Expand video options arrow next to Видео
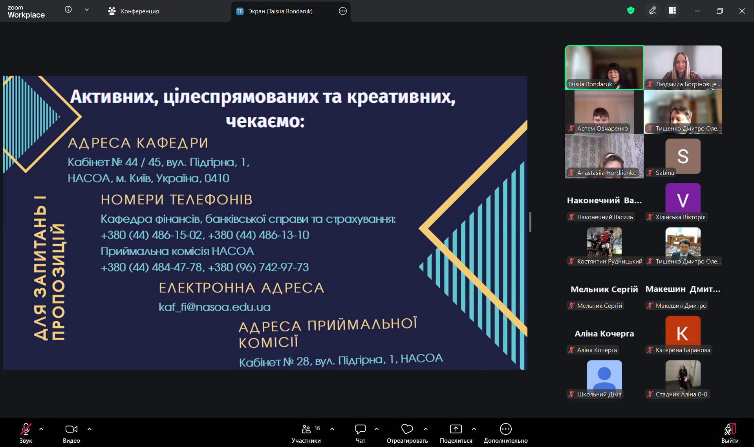This screenshot has height=447, width=754. click(x=90, y=429)
